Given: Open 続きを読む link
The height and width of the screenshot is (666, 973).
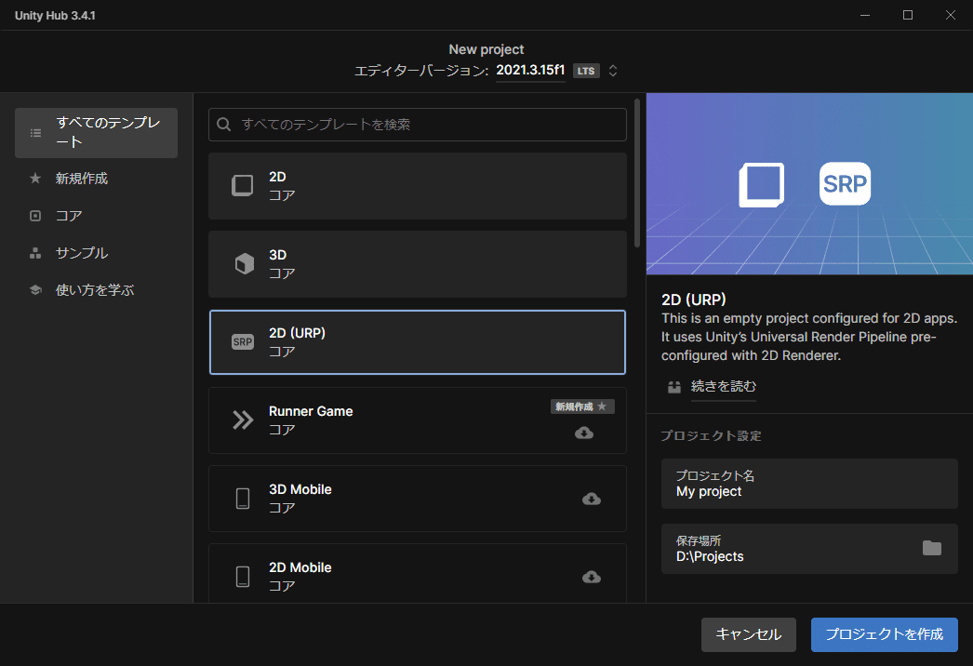Looking at the screenshot, I should 724,387.
